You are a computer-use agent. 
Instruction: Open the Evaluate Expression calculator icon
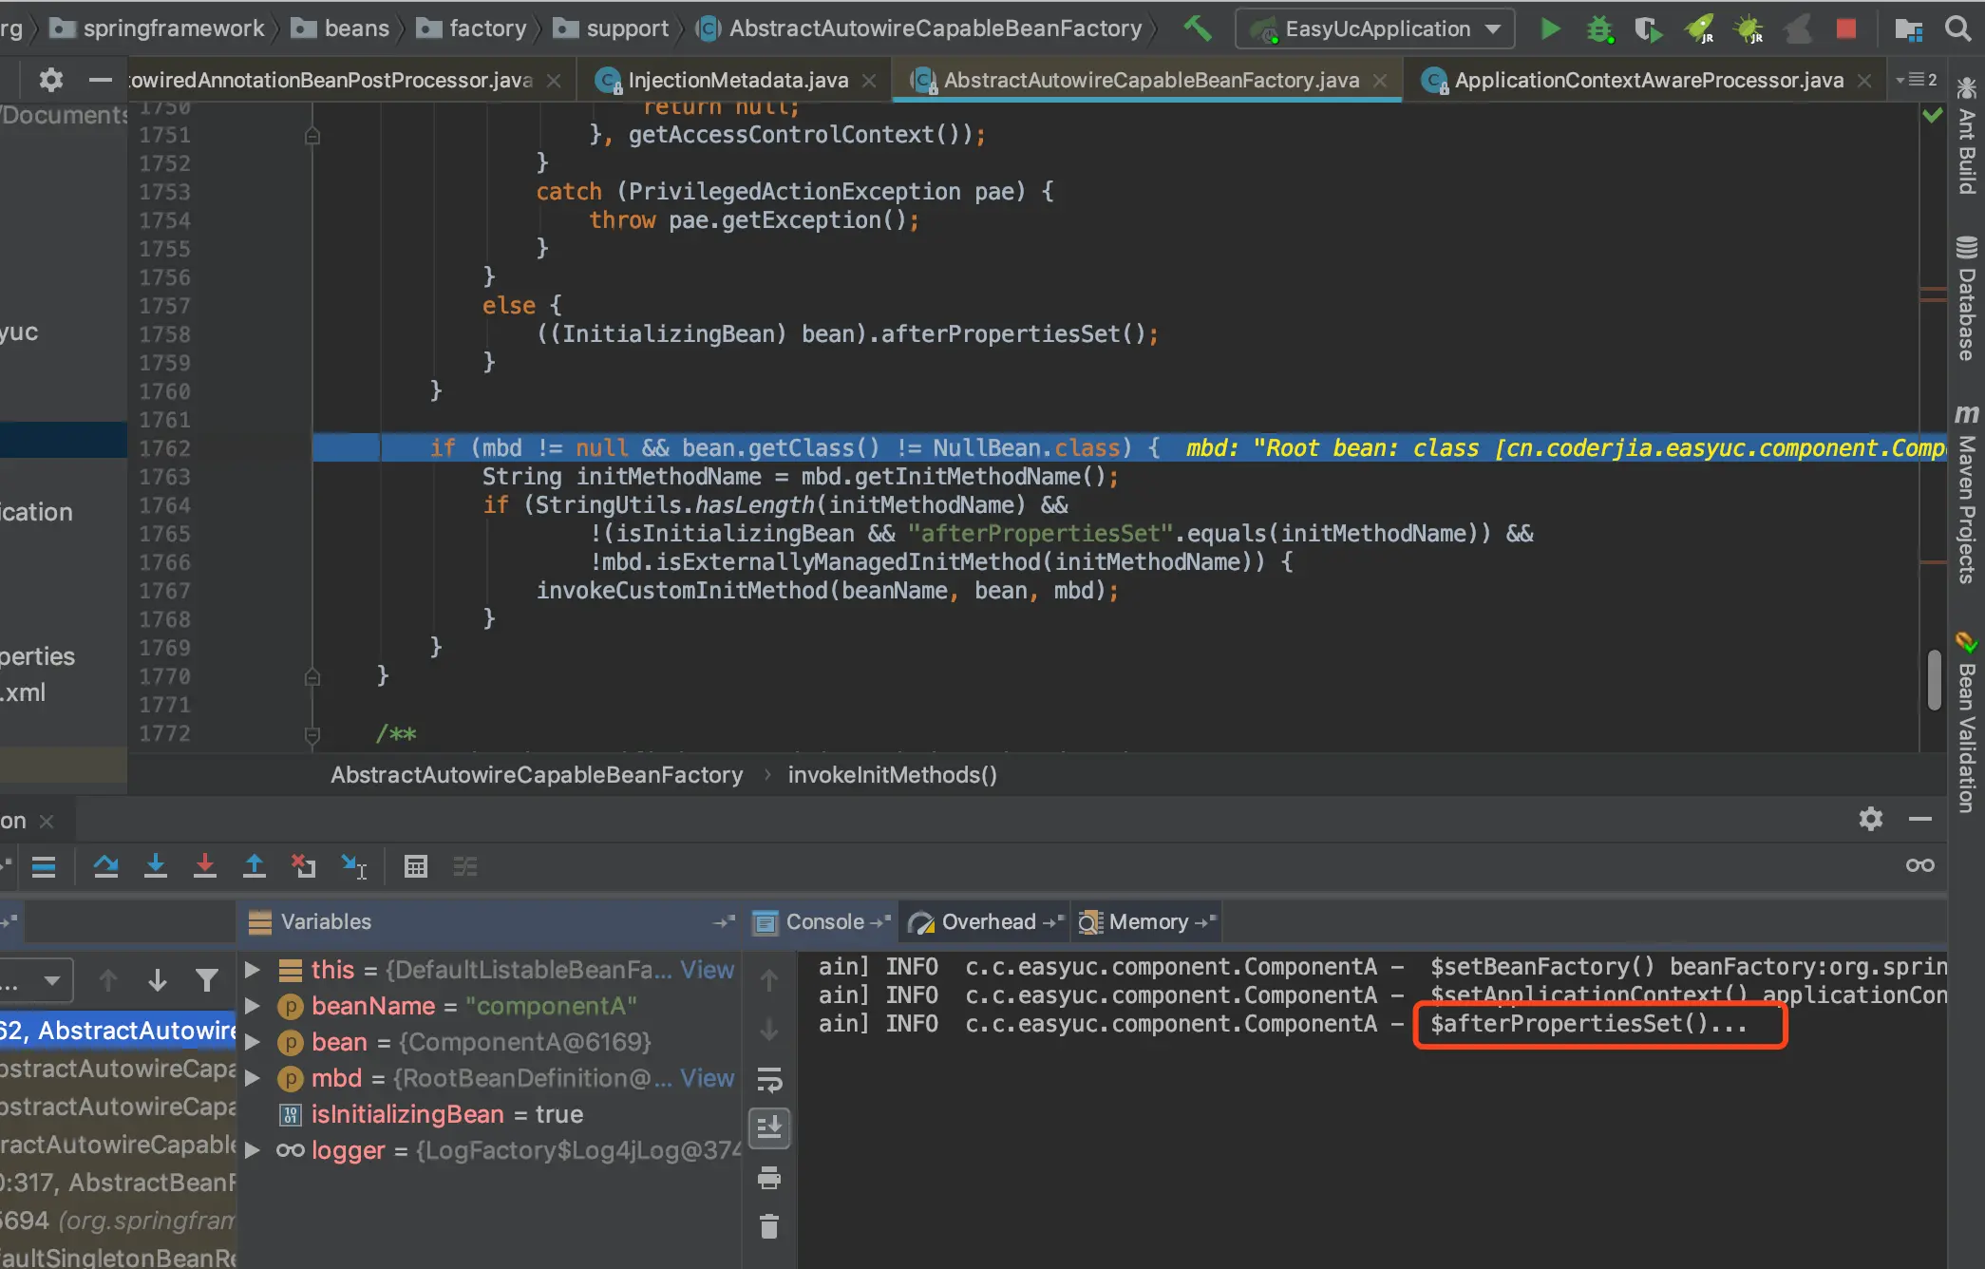pos(415,865)
